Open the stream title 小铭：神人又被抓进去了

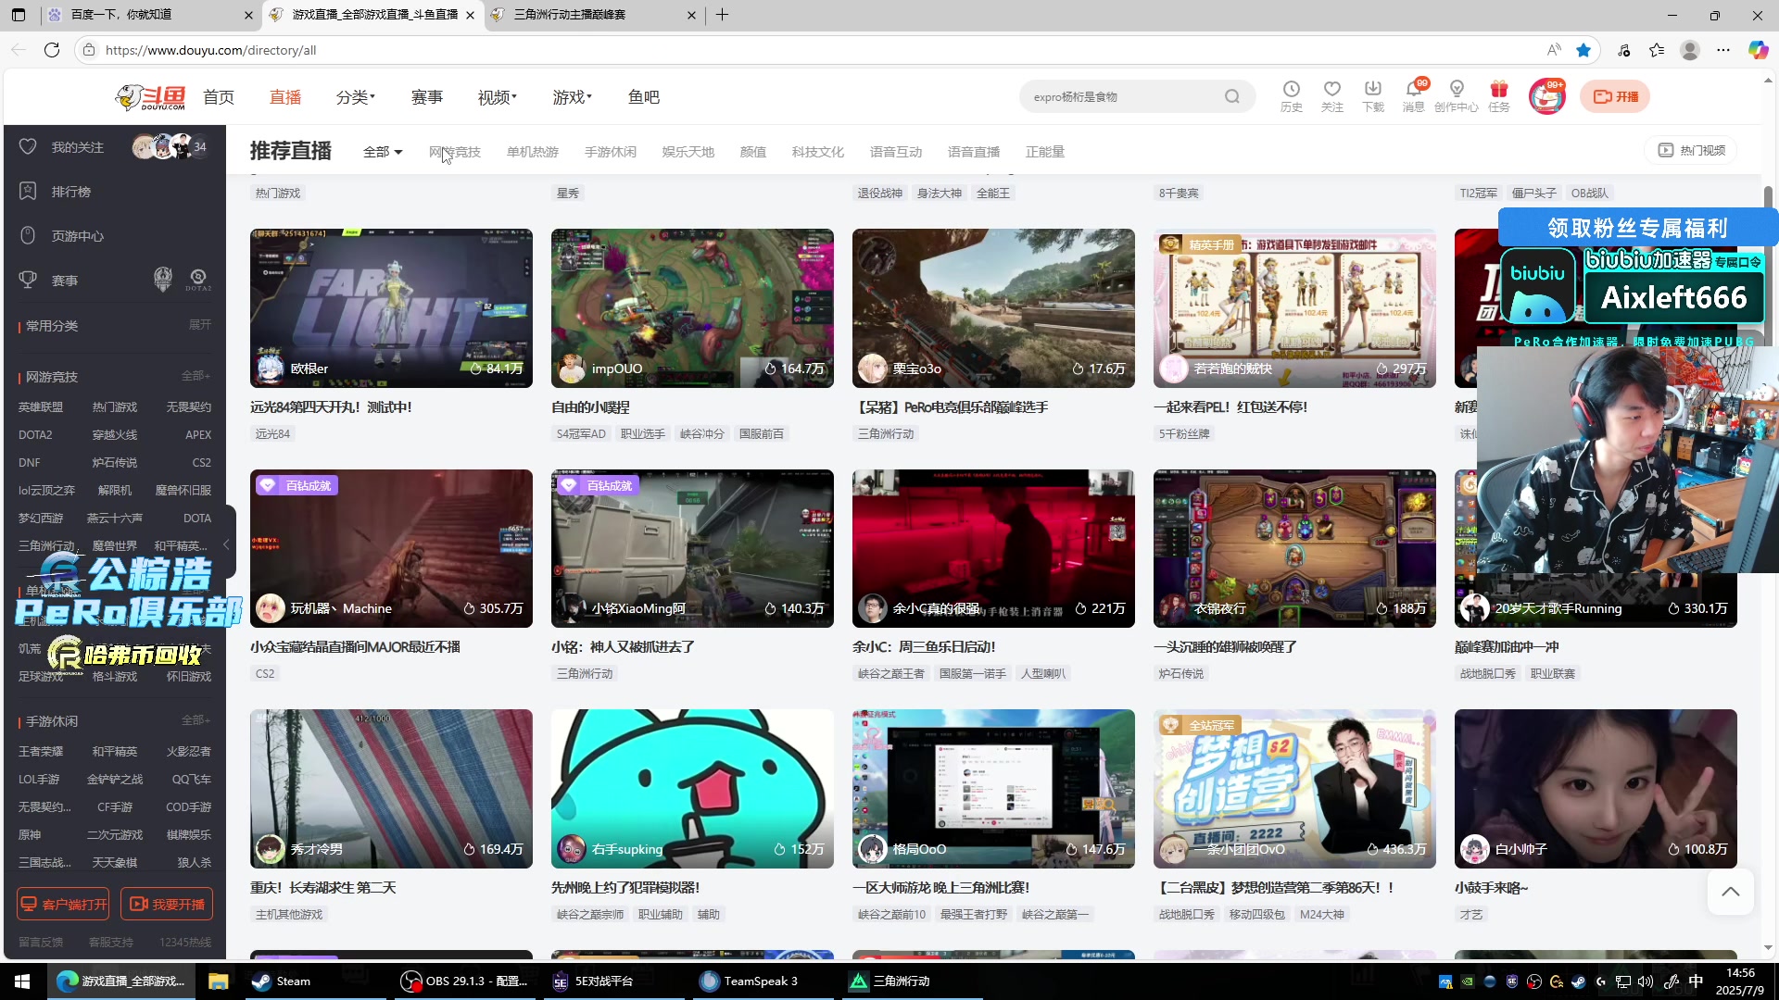(x=623, y=646)
